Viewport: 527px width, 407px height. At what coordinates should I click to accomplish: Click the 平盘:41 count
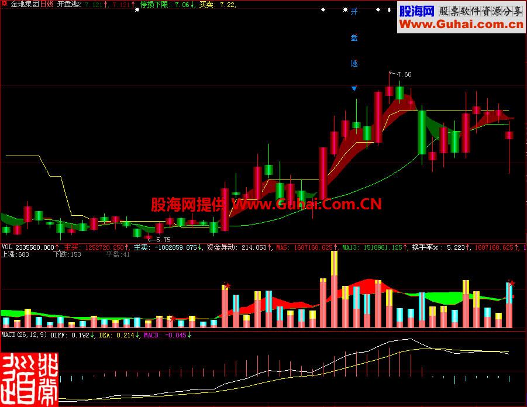(x=118, y=254)
